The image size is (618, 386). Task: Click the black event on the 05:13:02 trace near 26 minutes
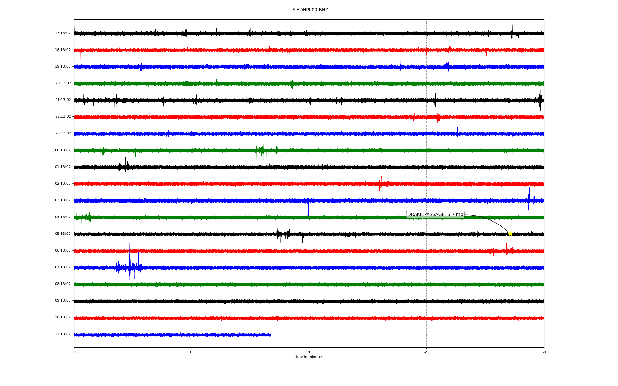pyautogui.click(x=283, y=234)
